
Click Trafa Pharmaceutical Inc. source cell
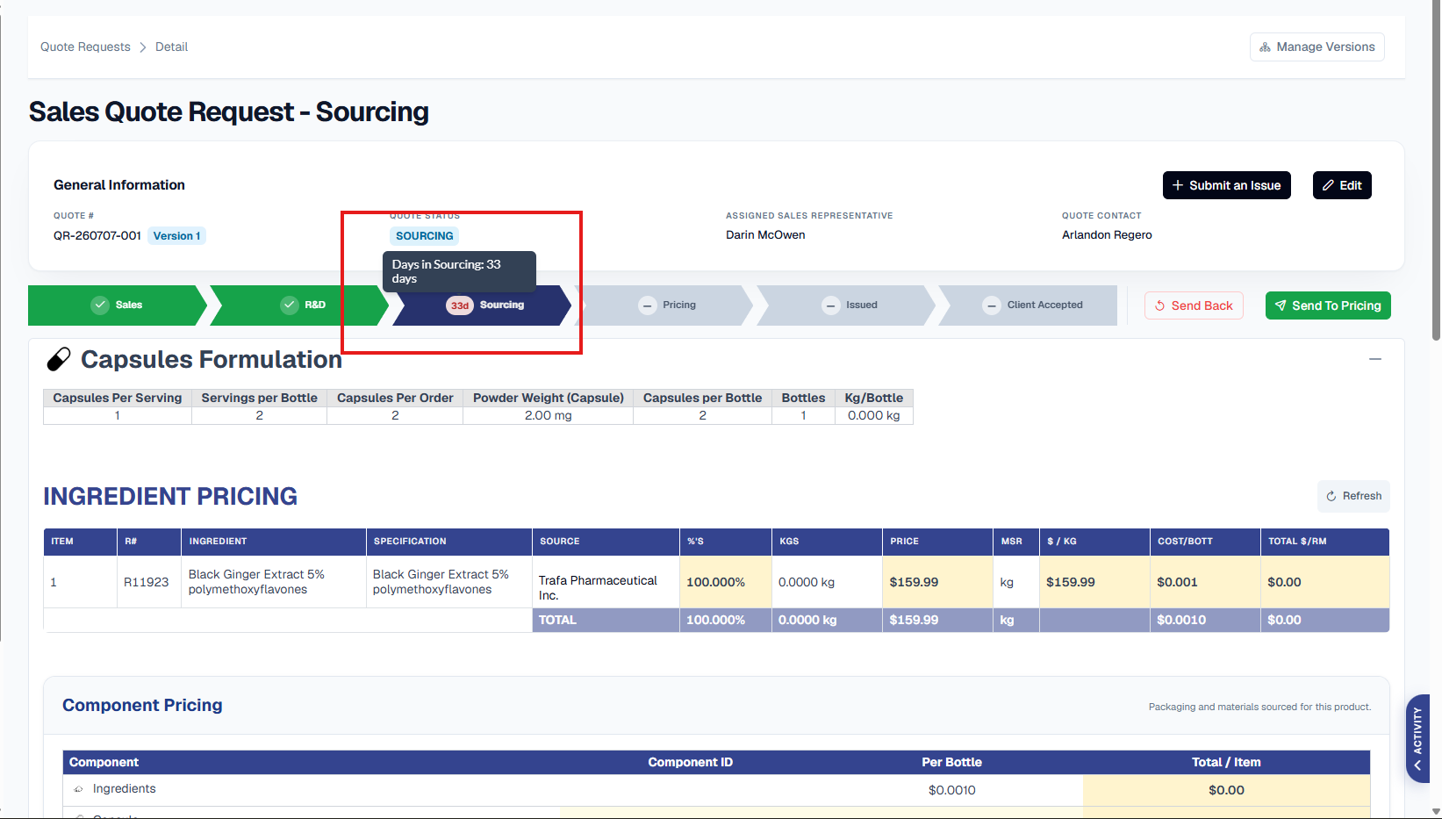(x=605, y=582)
